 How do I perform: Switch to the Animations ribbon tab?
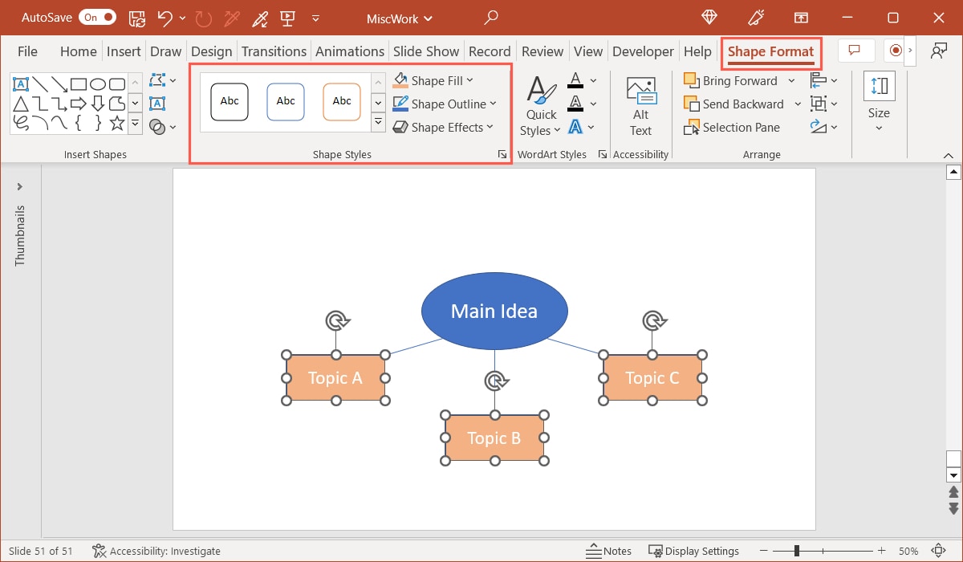349,51
